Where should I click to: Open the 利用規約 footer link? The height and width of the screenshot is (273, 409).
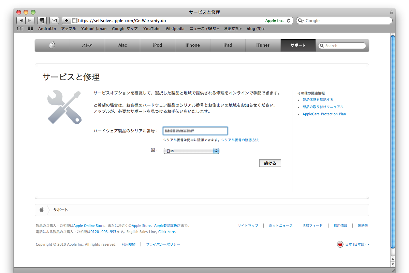click(129, 244)
